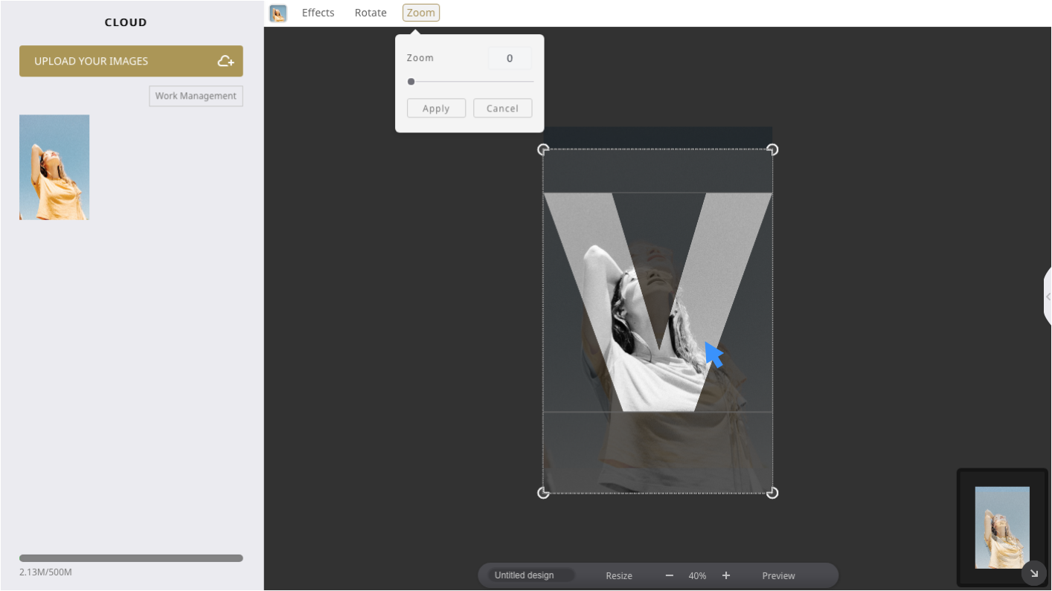
Task: Open Work Management
Action: click(196, 96)
